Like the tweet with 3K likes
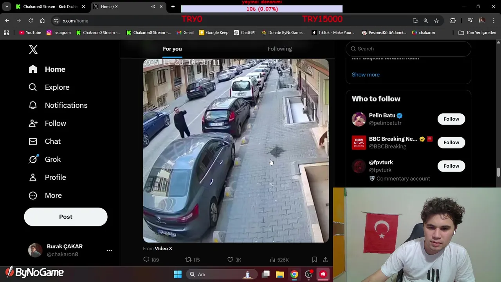Screen dimensions: 501x282 coord(234,260)
